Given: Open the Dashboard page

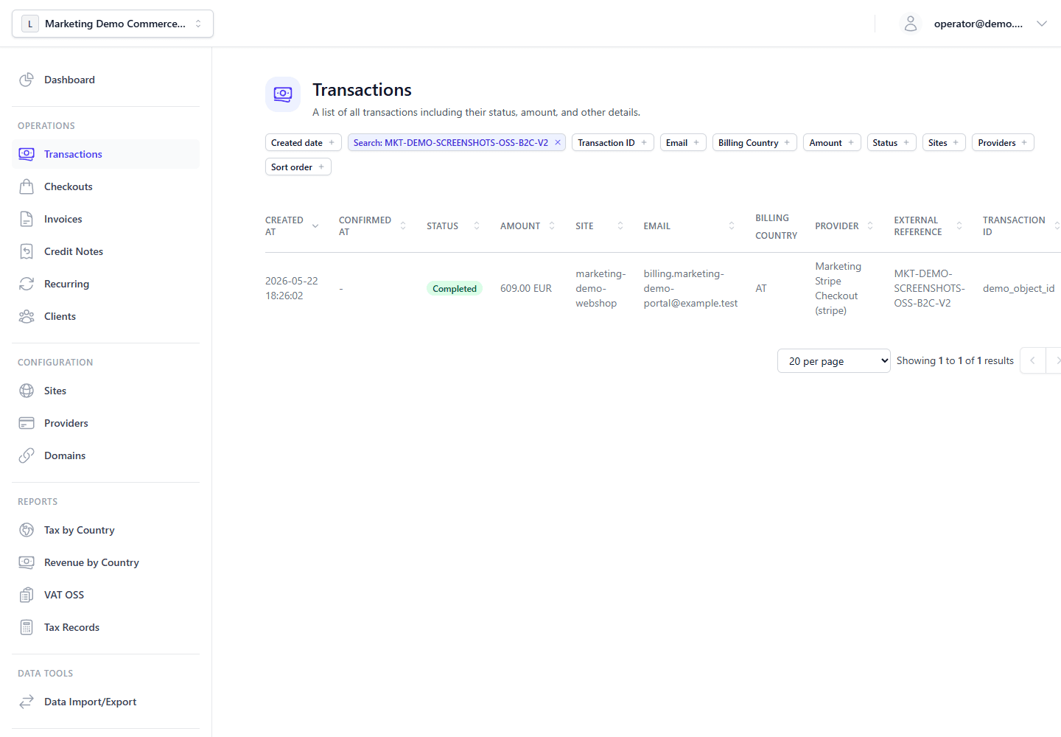Looking at the screenshot, I should pyautogui.click(x=105, y=80).
